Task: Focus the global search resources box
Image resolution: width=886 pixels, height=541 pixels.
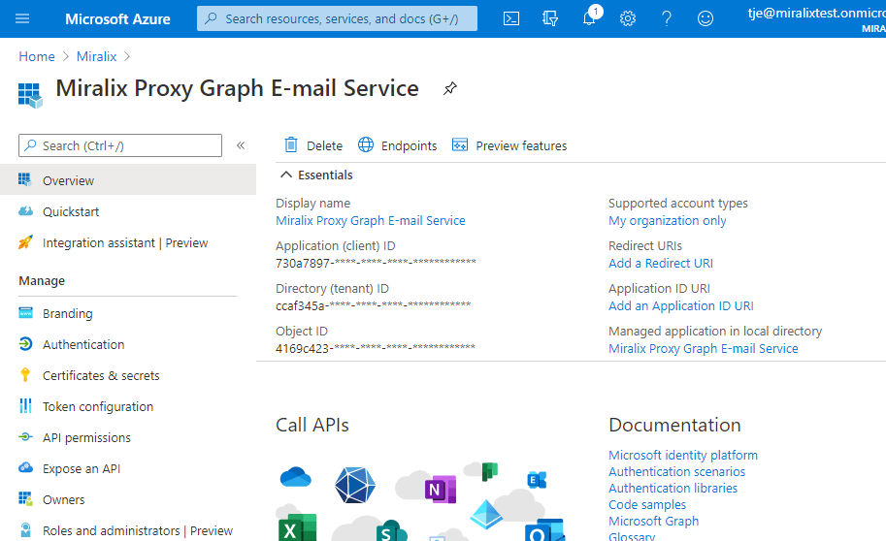Action: coord(337,18)
